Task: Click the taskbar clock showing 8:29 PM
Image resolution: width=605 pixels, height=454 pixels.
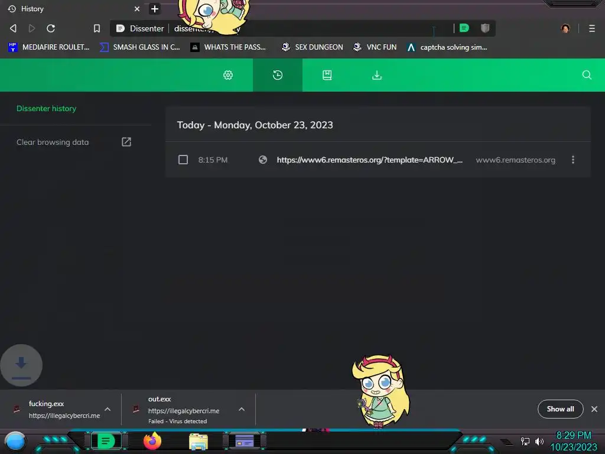Action: [x=573, y=441]
